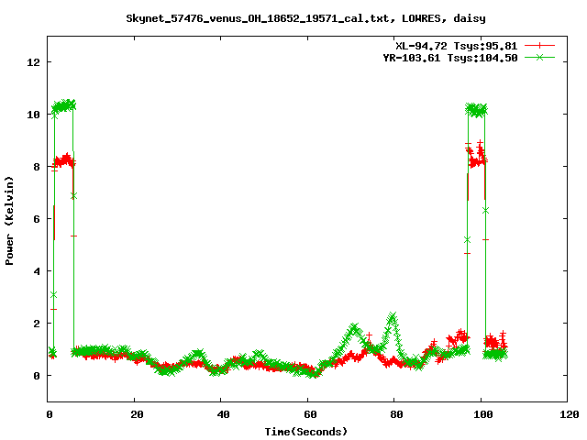
Task: Click the green plateau near 10 K at start
Action: pyautogui.click(x=63, y=106)
